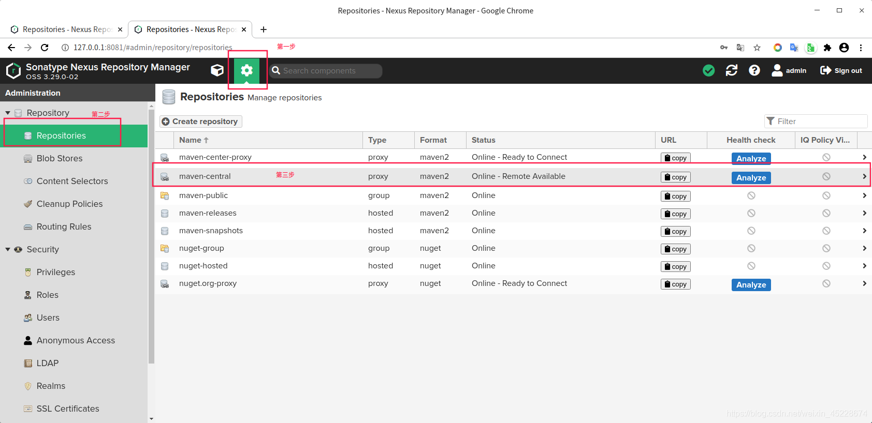Screen dimensions: 872x423
Task: Open nuget.org-proxy row chevron
Action: tap(864, 283)
